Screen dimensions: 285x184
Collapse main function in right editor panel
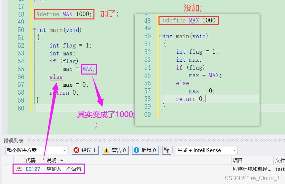[x=161, y=36]
